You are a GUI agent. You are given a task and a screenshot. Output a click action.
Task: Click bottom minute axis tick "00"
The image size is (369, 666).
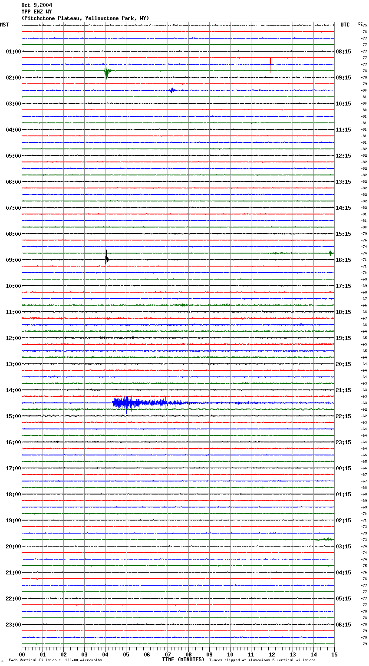(22, 654)
